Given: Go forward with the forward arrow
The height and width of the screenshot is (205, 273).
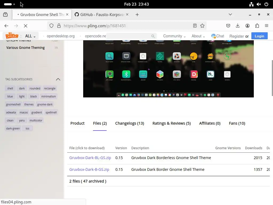Looking at the screenshot, I should pos(16,26).
